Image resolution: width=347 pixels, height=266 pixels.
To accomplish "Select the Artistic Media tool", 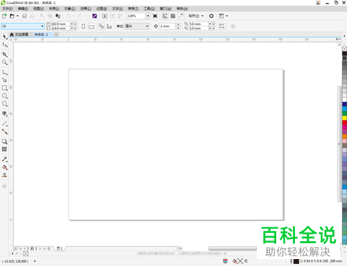I will (4, 80).
